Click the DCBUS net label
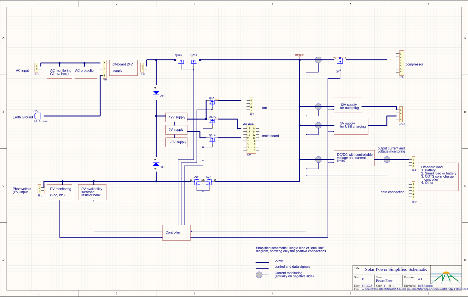The image size is (468, 297). [x=300, y=55]
